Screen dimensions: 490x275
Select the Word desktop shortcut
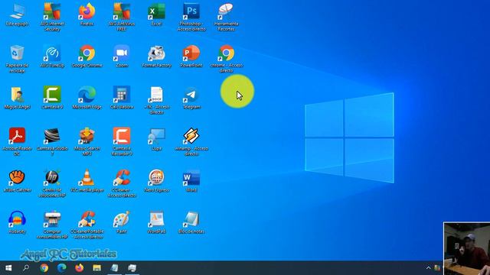tap(191, 181)
